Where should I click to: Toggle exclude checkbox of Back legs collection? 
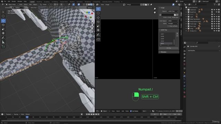(212, 26)
